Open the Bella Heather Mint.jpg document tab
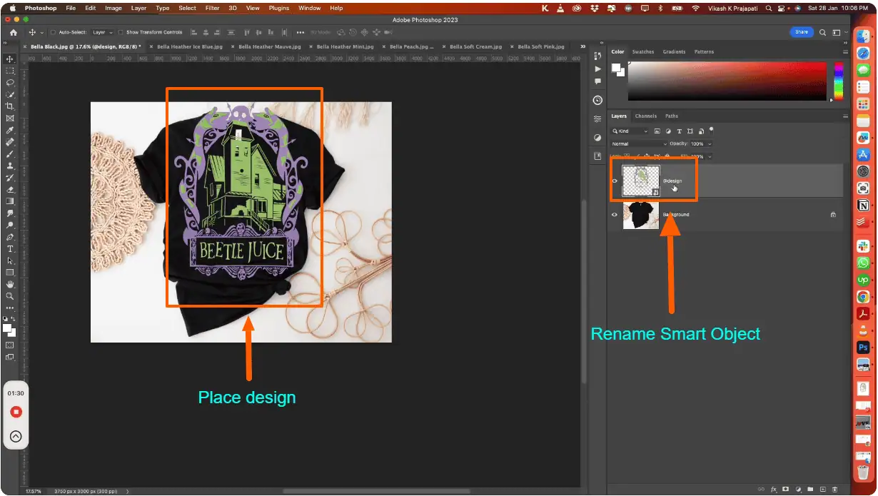878x496 pixels. [345, 46]
